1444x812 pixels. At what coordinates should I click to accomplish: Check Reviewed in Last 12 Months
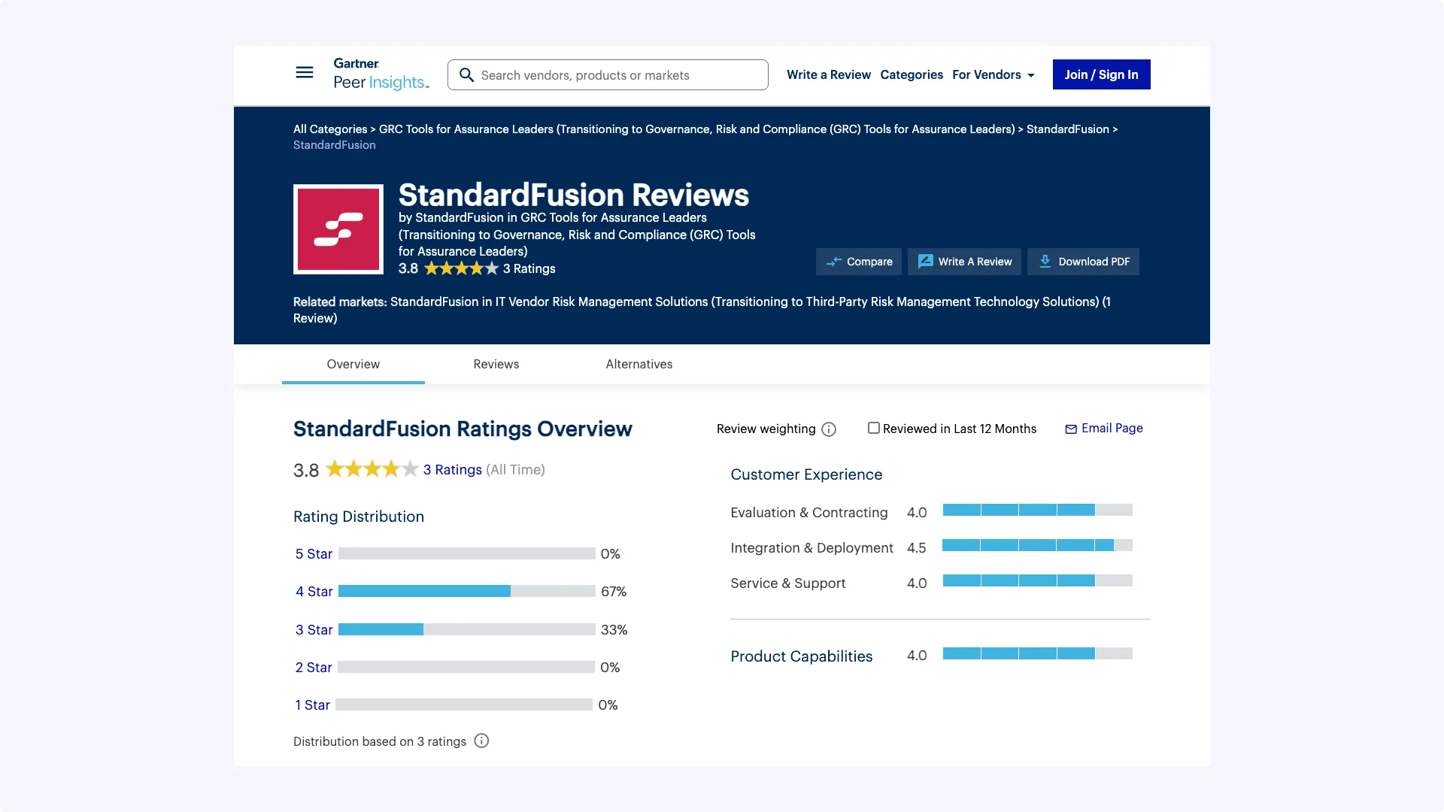coord(873,428)
